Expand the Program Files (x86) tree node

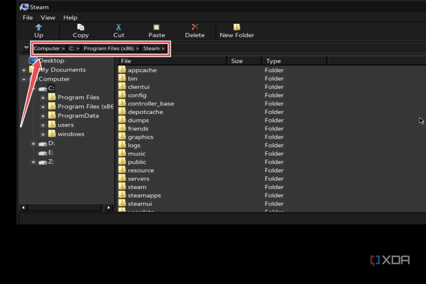43,107
